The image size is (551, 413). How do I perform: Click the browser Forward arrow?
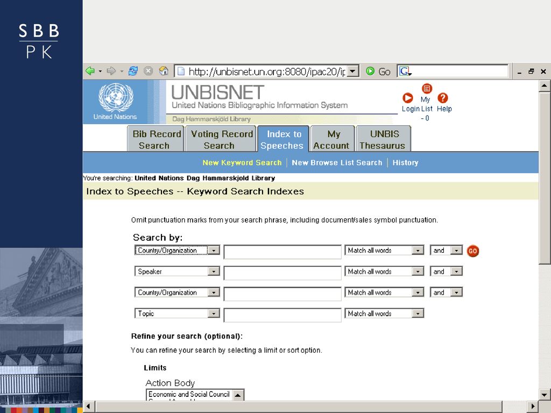[111, 71]
